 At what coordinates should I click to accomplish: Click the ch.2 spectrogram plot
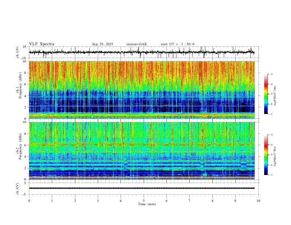[142, 151]
